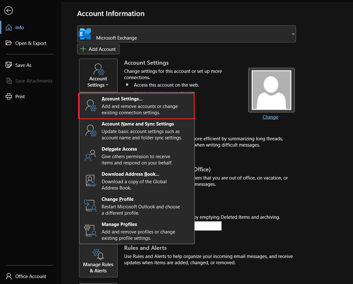This screenshot has height=284, width=353.
Task: Open Manage Profiles gear icon option
Action: (90, 231)
